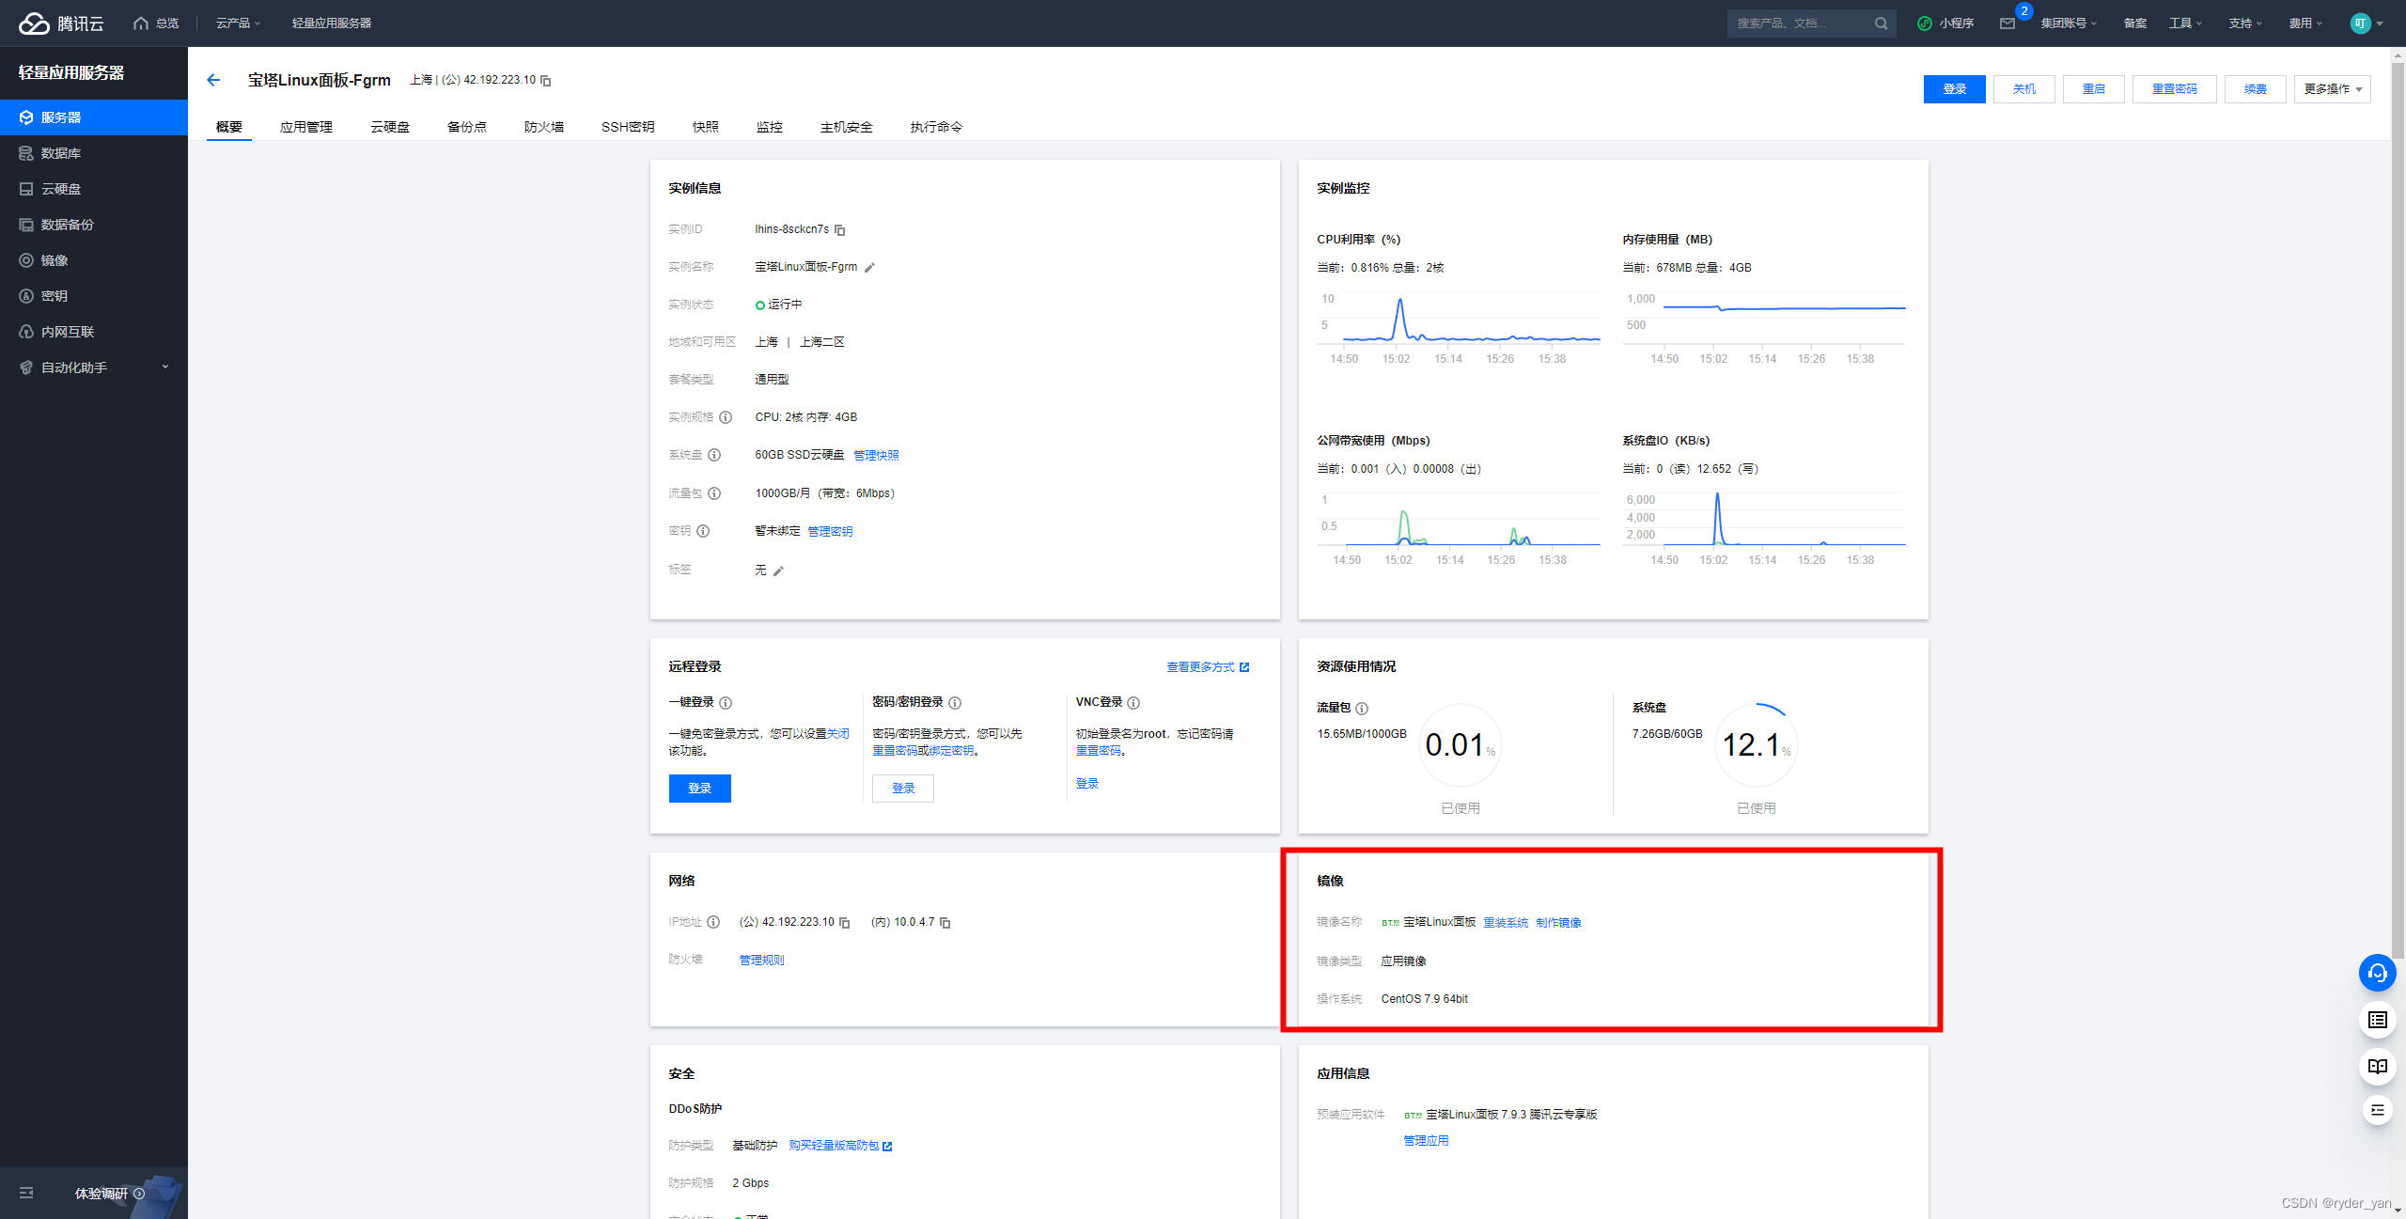Image resolution: width=2406 pixels, height=1219 pixels.
Task: Show info about one-click login
Action: click(x=726, y=703)
